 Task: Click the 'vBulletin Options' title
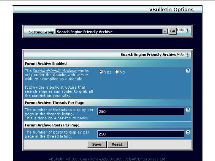(171, 9)
